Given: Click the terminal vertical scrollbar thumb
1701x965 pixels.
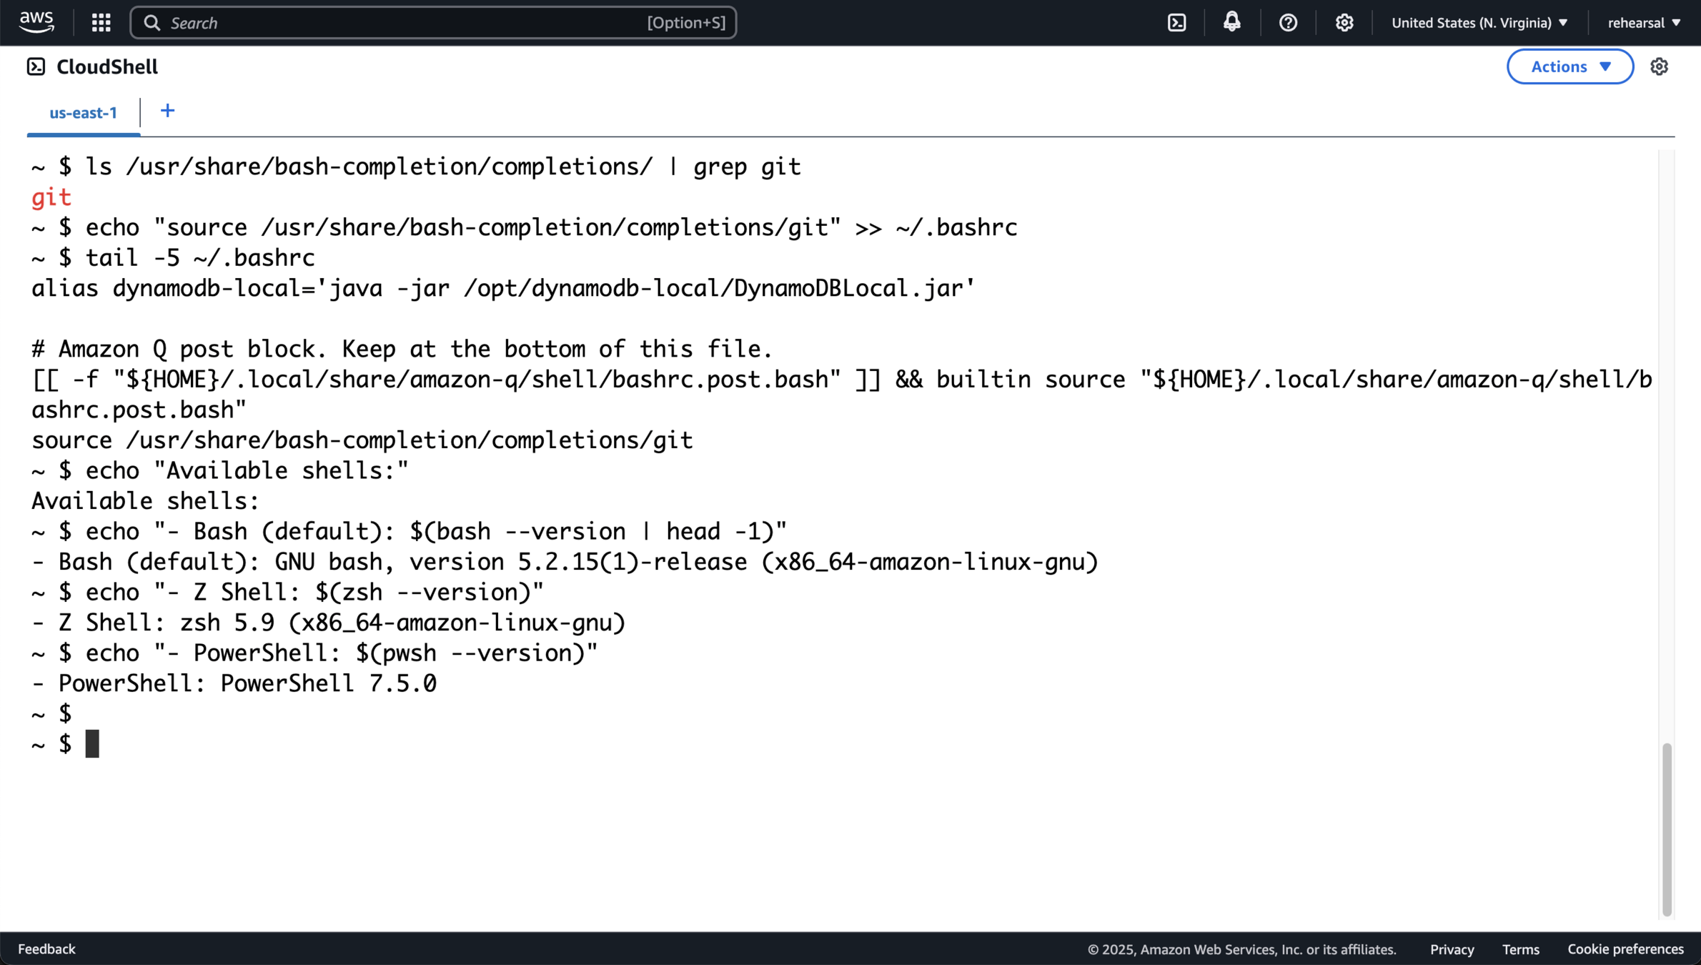Looking at the screenshot, I should pyautogui.click(x=1667, y=829).
